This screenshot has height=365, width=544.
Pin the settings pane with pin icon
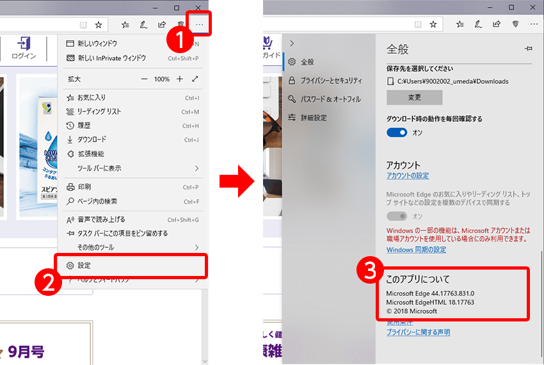529,49
